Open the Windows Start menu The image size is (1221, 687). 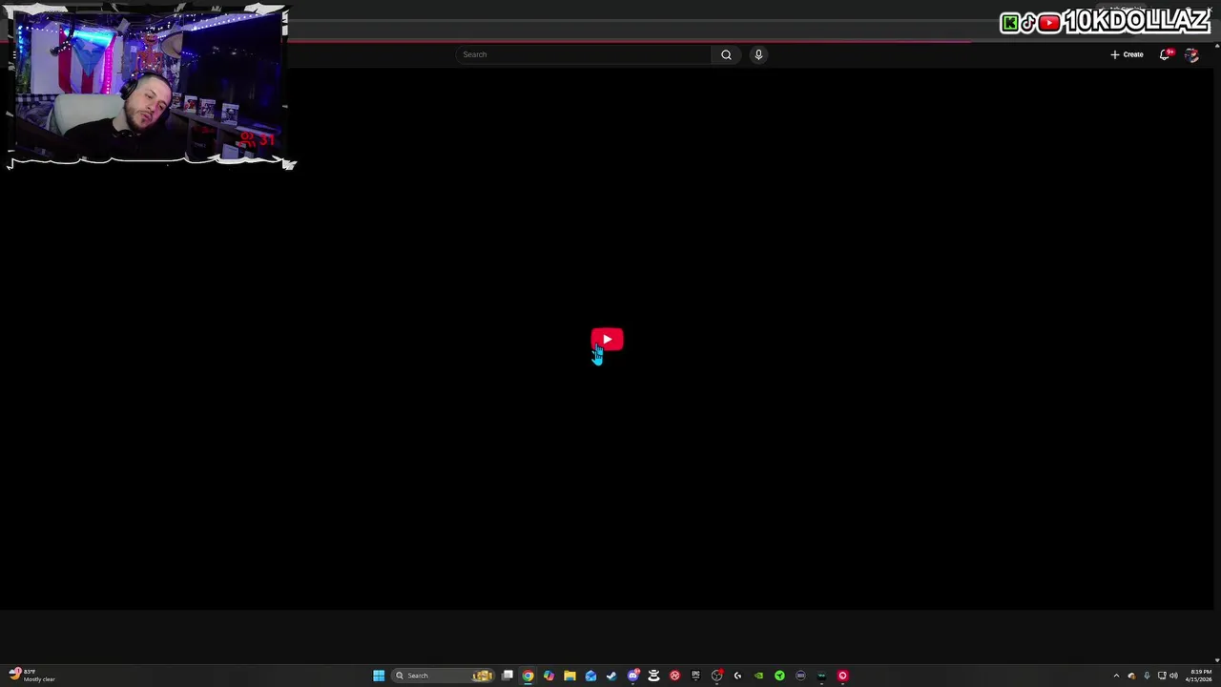379,676
